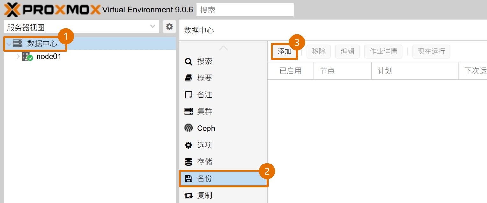The width and height of the screenshot is (487, 203).
Task: Open the Ceph icon entry
Action: pyautogui.click(x=188, y=128)
